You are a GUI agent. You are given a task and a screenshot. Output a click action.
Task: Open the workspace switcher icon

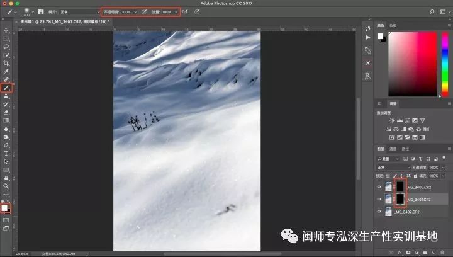click(444, 12)
